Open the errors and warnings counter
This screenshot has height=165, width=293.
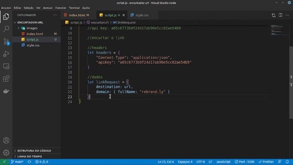click(42, 162)
